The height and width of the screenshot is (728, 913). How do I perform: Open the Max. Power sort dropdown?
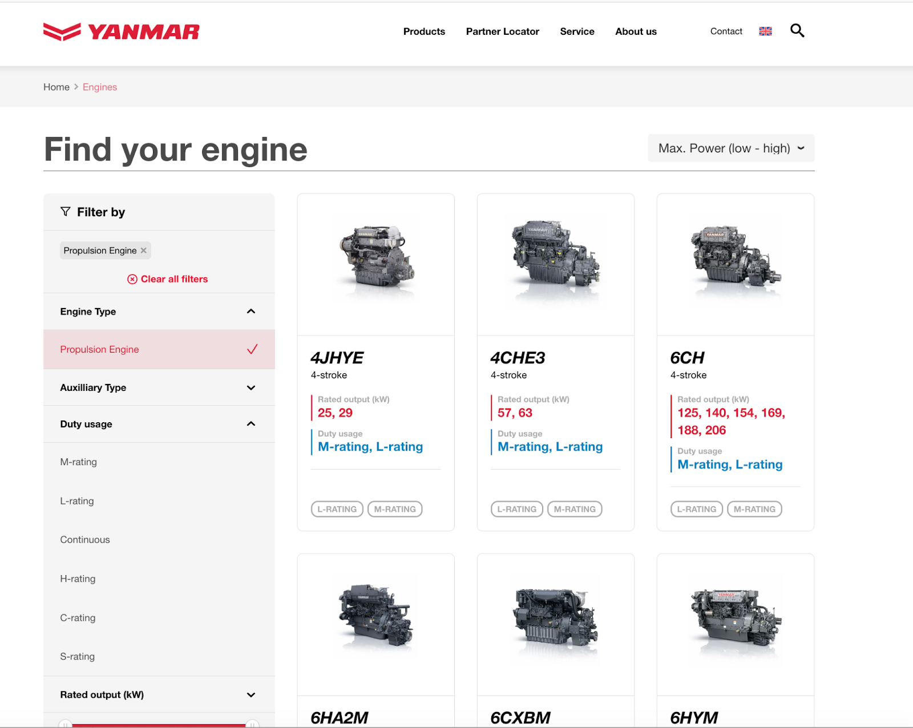pyautogui.click(x=731, y=148)
